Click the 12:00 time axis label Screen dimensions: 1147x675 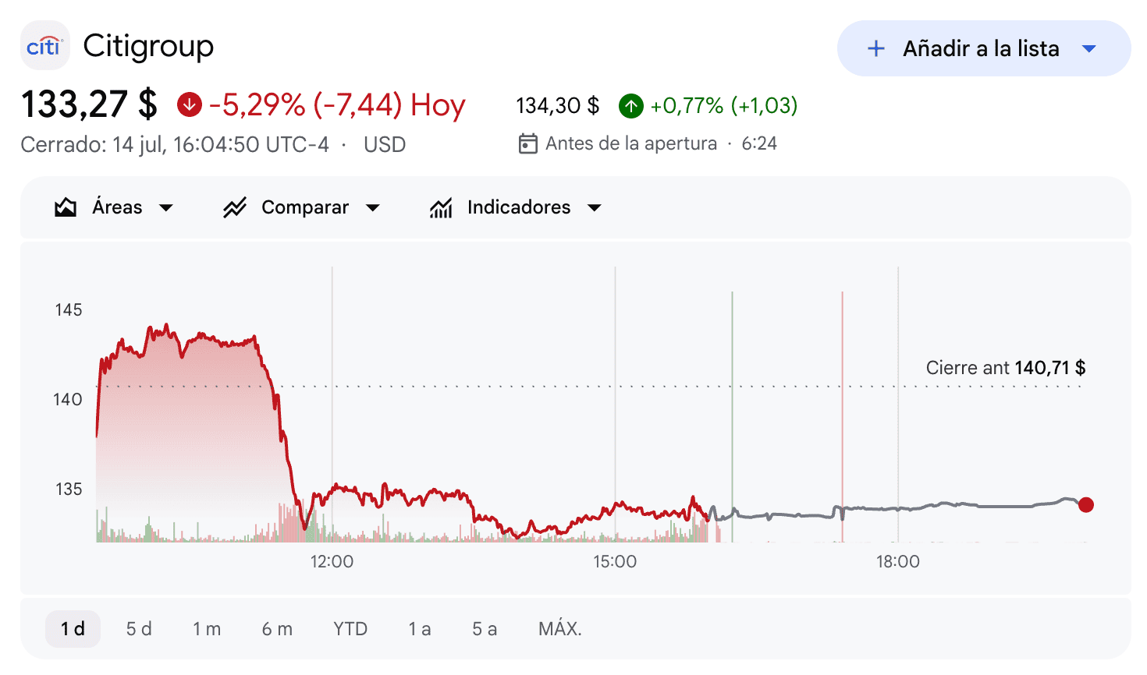(x=332, y=561)
